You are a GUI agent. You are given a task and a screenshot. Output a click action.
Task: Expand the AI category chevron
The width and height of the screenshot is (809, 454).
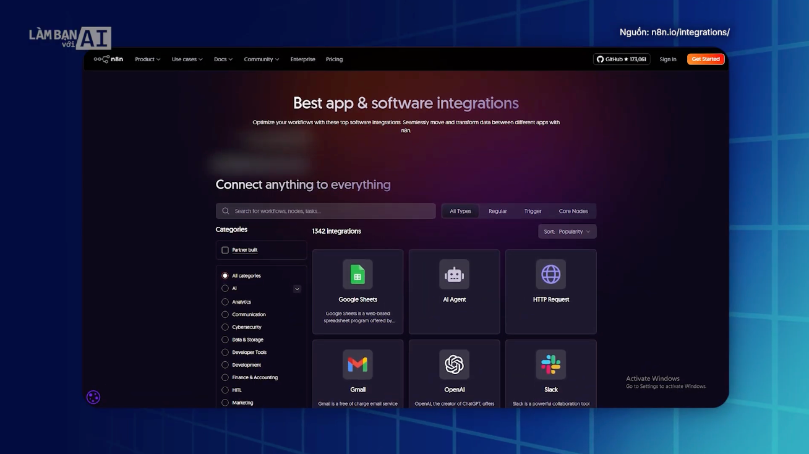click(x=297, y=289)
